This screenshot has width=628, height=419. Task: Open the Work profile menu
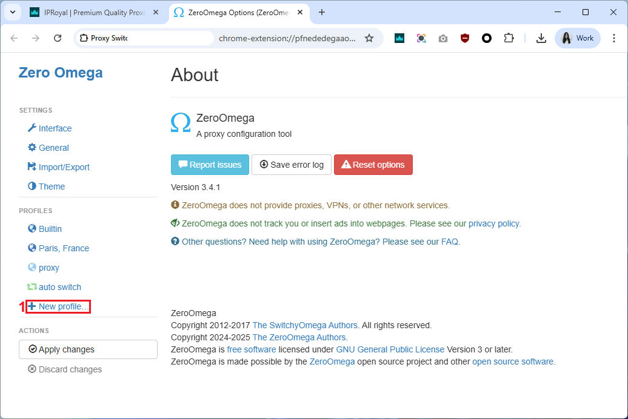(577, 38)
